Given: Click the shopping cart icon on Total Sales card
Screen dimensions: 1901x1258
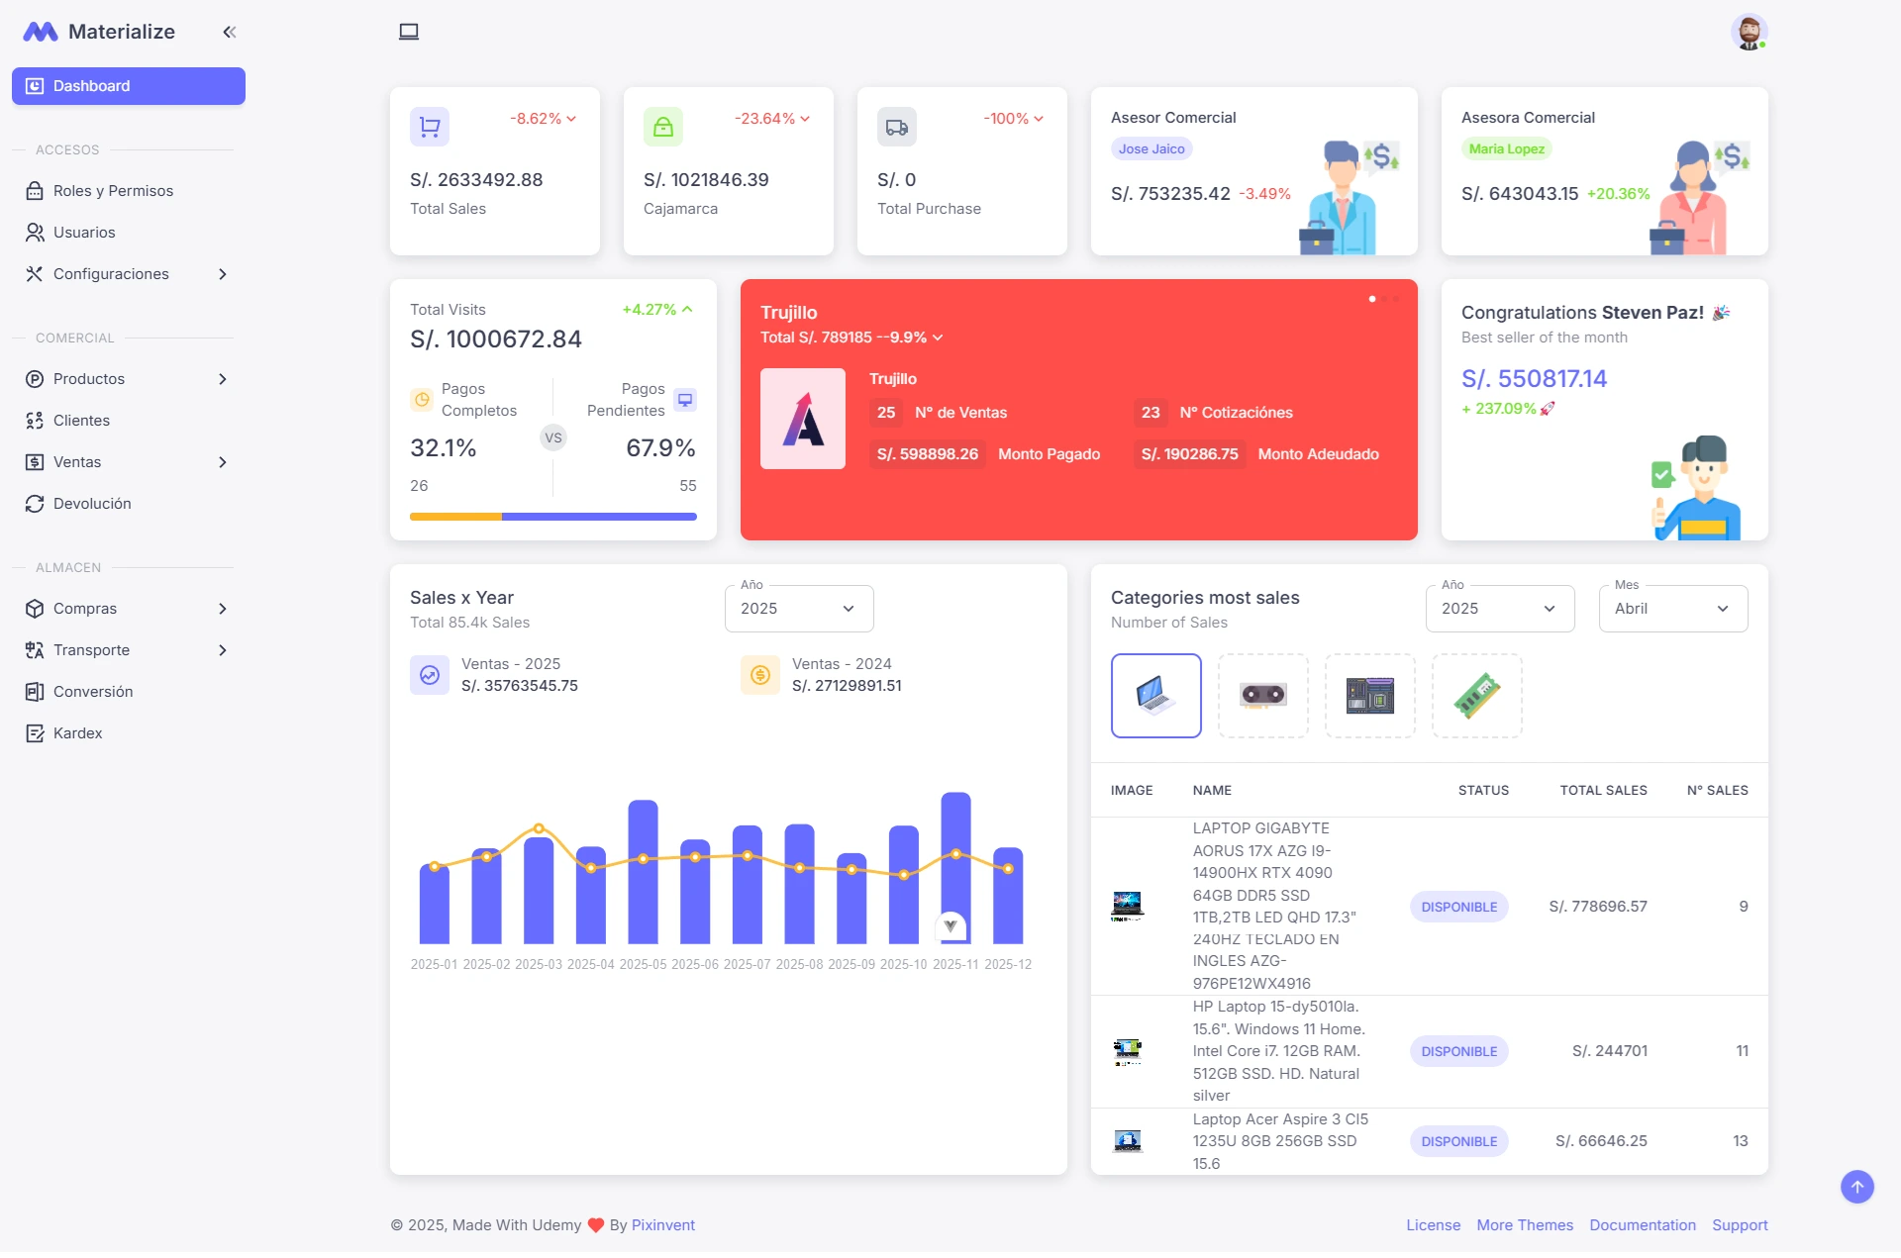Looking at the screenshot, I should point(429,127).
